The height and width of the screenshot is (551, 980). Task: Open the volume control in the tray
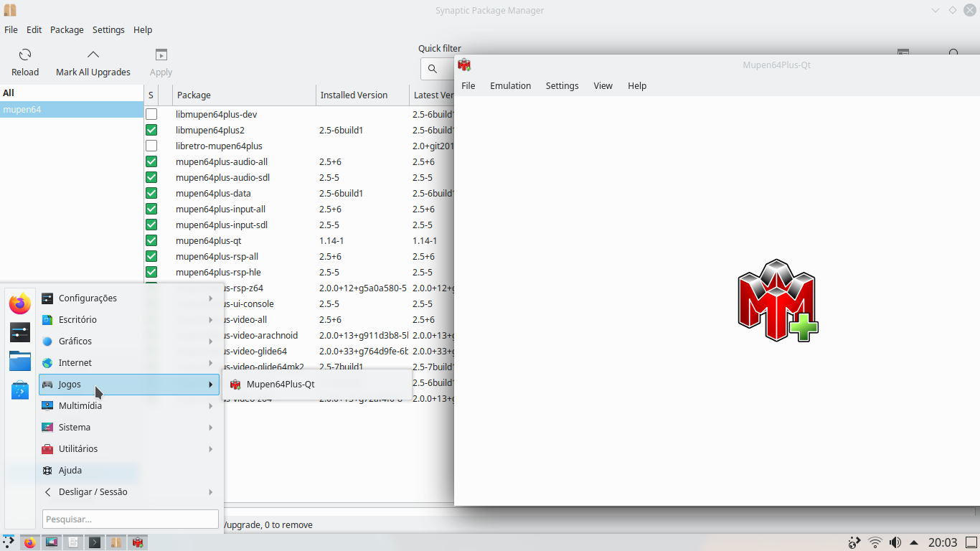[895, 542]
